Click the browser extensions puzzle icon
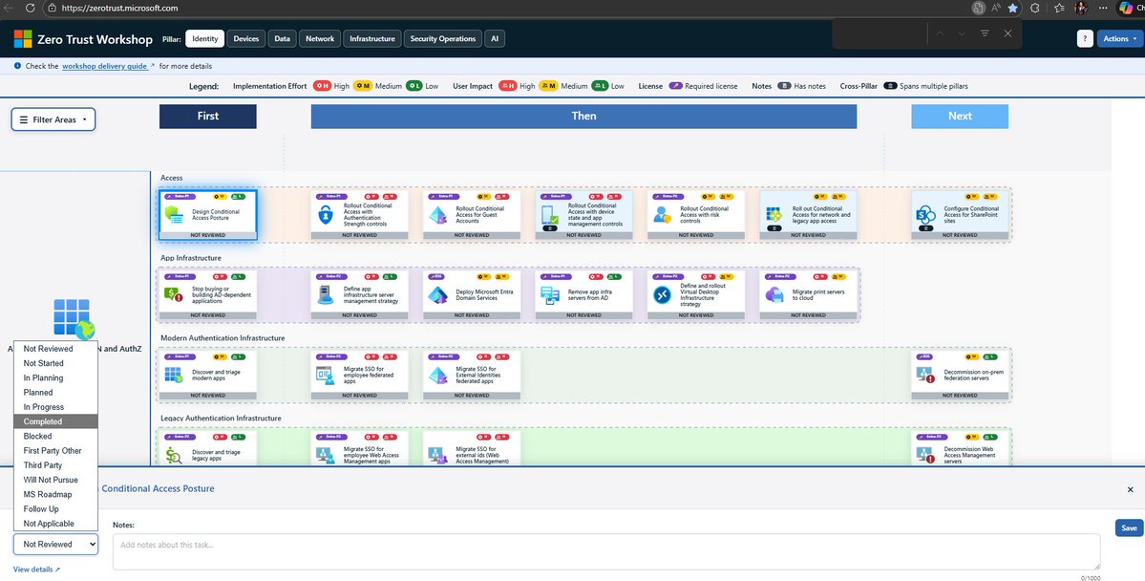The width and height of the screenshot is (1145, 581). pyautogui.click(x=1035, y=8)
